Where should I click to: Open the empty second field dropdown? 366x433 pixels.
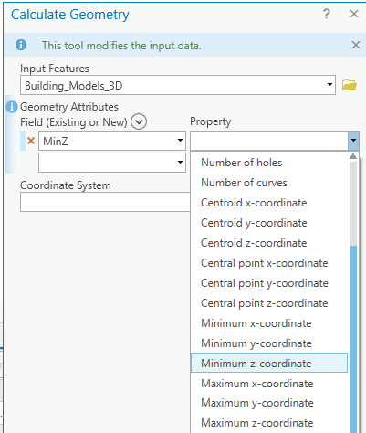(x=112, y=163)
